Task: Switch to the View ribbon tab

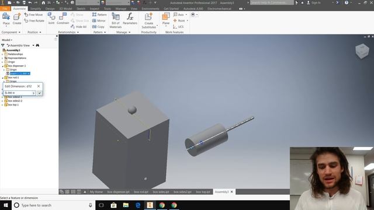Action: pos(134,9)
